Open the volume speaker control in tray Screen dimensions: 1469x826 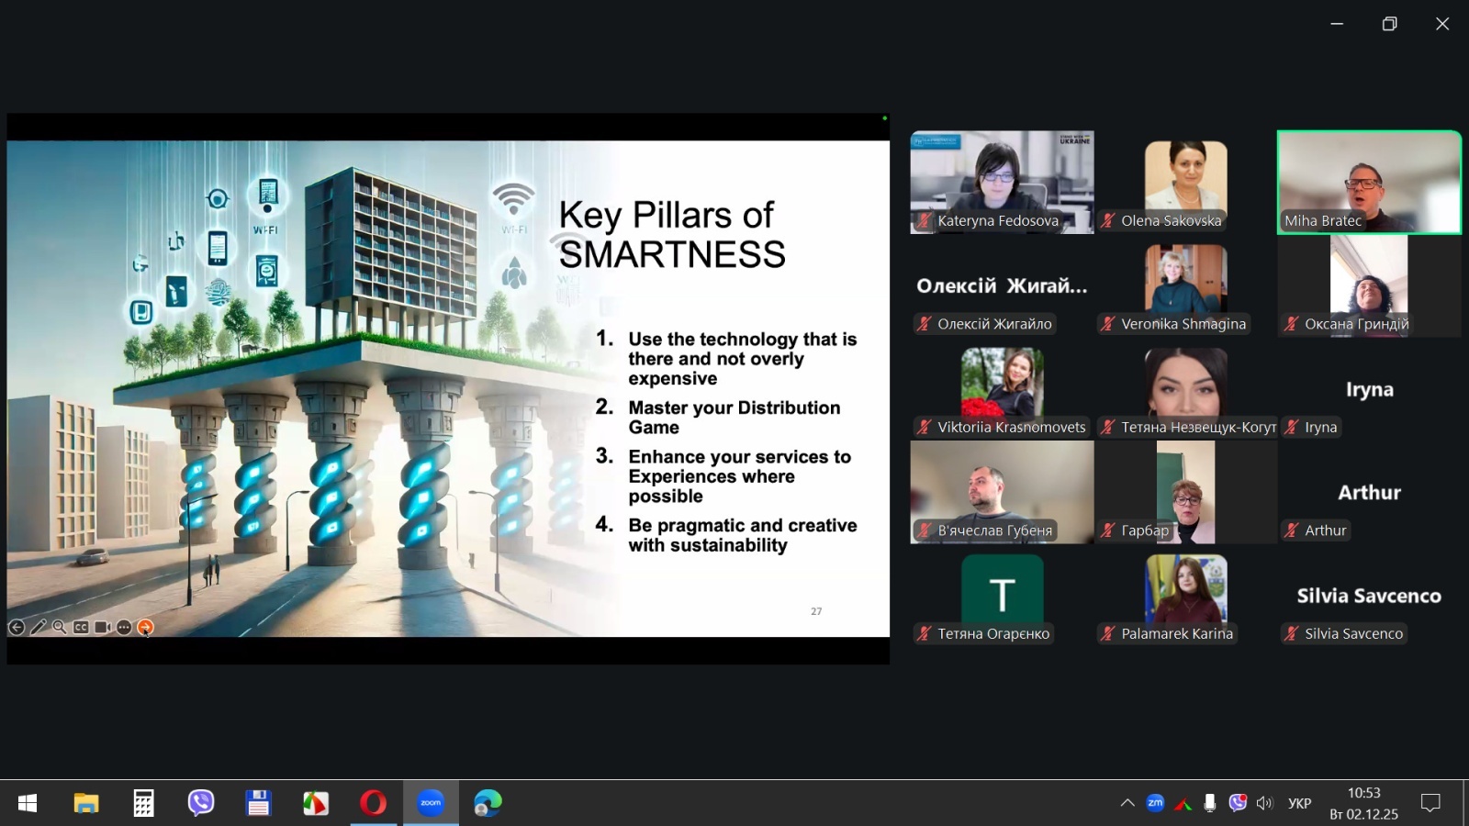click(x=1264, y=803)
